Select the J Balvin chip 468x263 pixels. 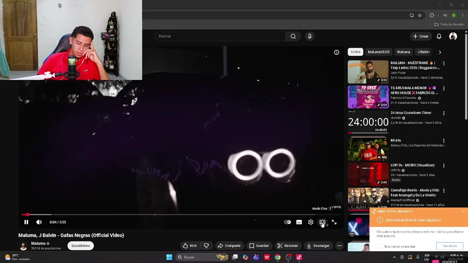tap(424, 52)
